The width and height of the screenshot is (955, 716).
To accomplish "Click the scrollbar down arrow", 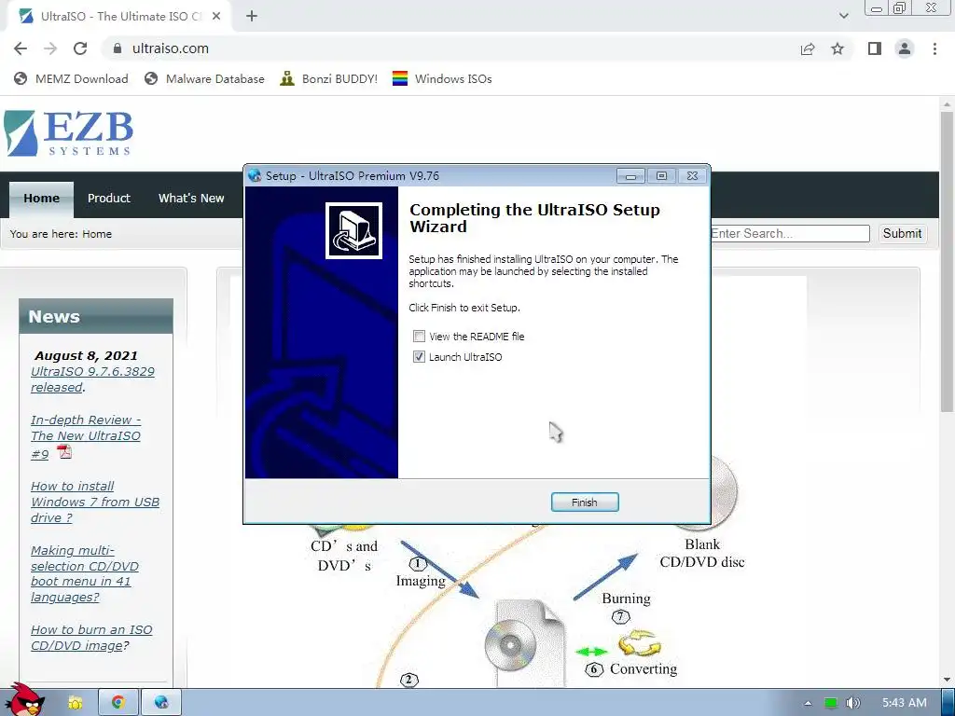I will (947, 680).
